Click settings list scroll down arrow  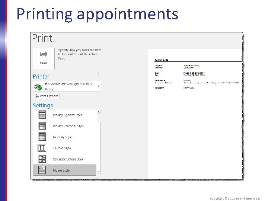pyautogui.click(x=99, y=173)
